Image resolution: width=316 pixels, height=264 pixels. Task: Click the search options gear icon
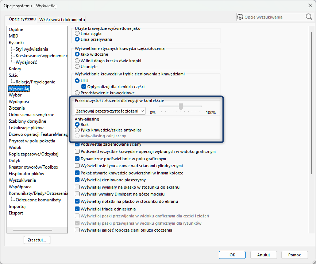click(x=240, y=17)
